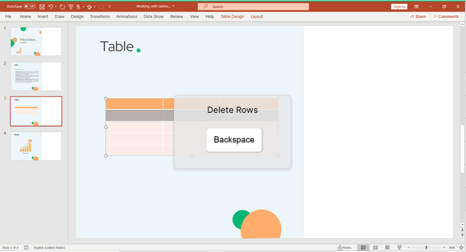Open the Help tab
The width and height of the screenshot is (466, 252).
pos(210,16)
